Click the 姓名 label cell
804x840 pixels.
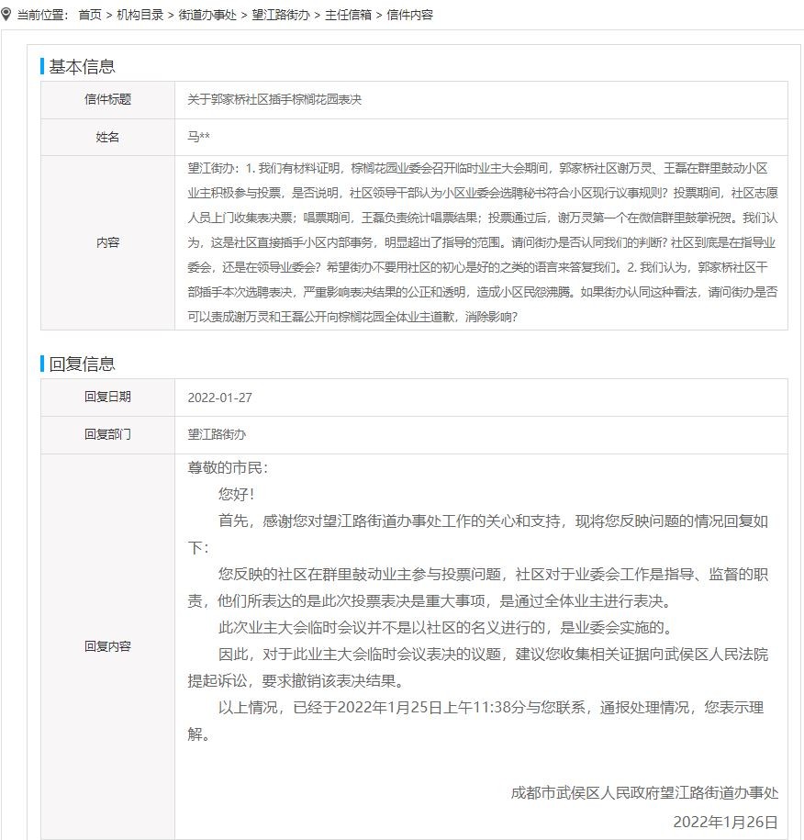[107, 137]
